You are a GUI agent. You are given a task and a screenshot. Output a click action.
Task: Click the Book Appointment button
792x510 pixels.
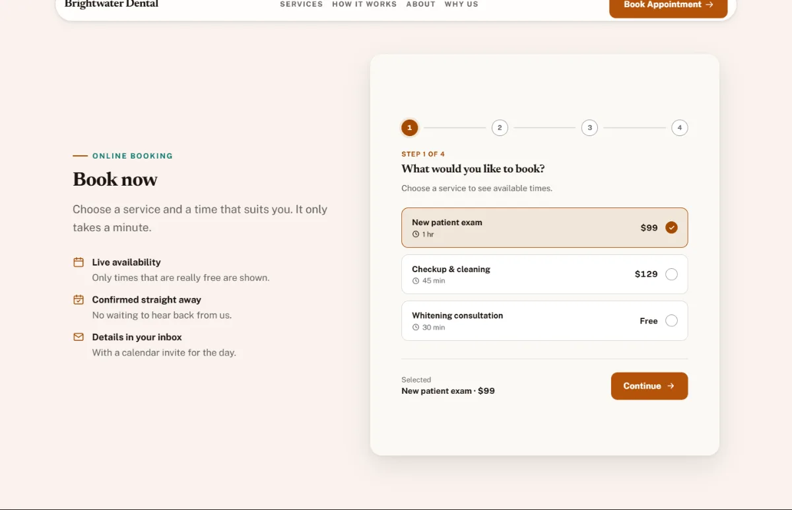click(x=669, y=5)
